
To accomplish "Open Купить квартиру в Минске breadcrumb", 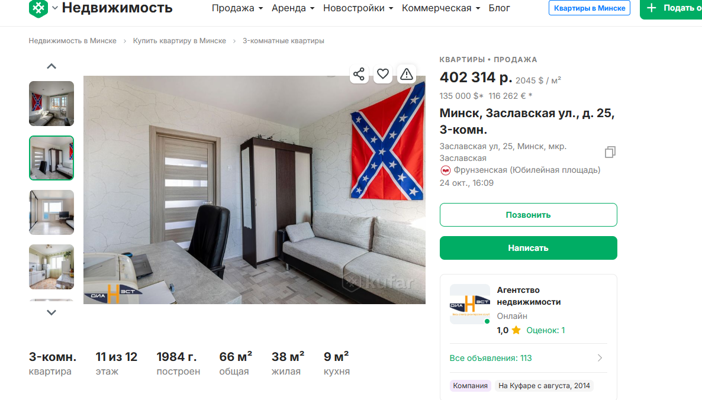I will 179,41.
